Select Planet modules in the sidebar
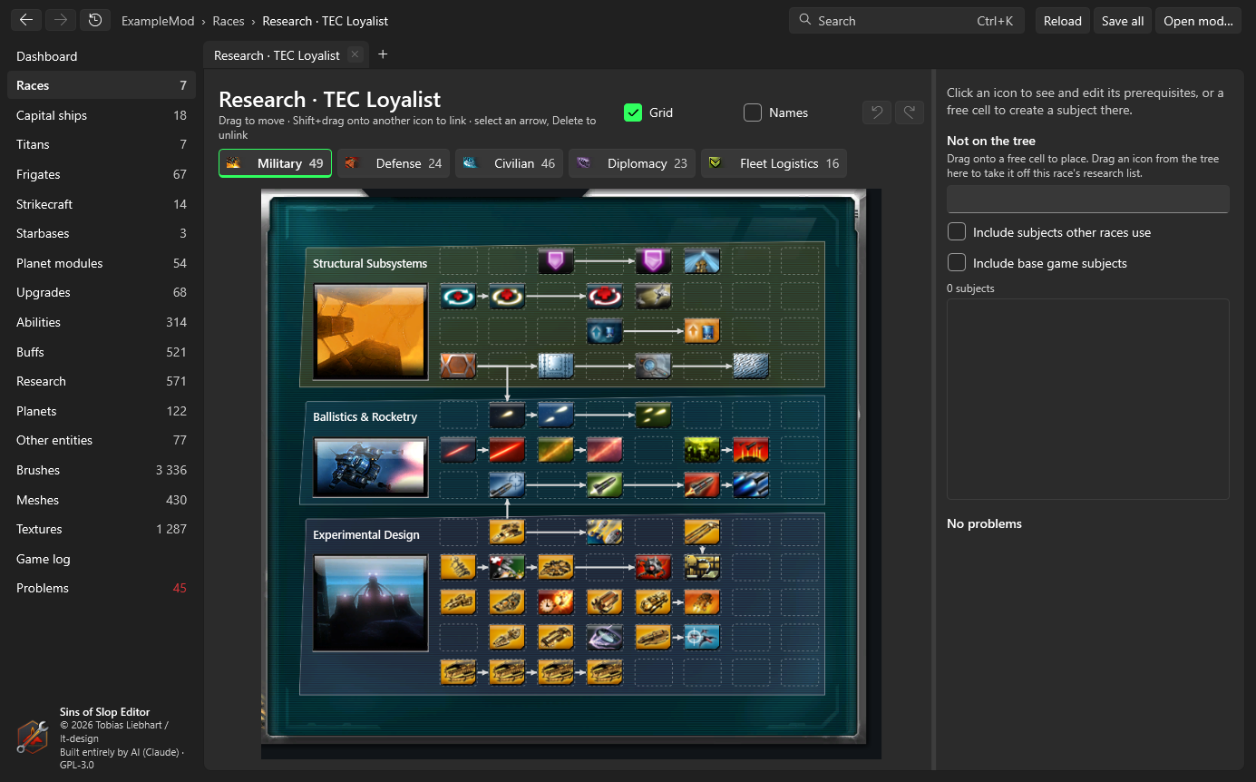The height and width of the screenshot is (782, 1256). (102, 263)
